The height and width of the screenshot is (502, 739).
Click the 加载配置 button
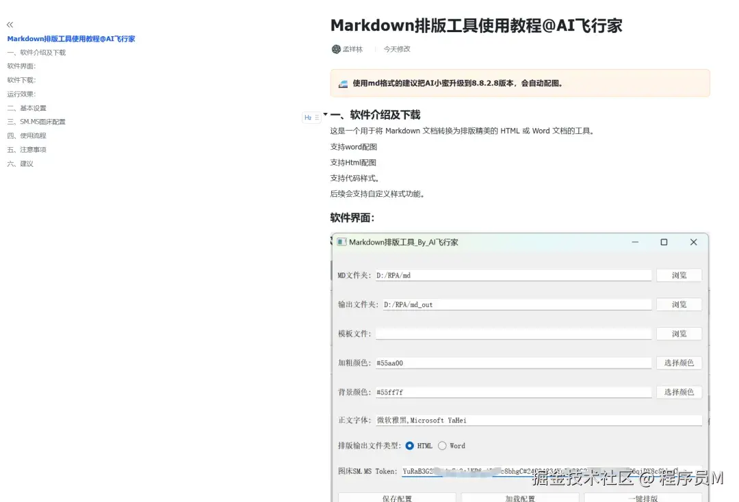click(x=520, y=498)
